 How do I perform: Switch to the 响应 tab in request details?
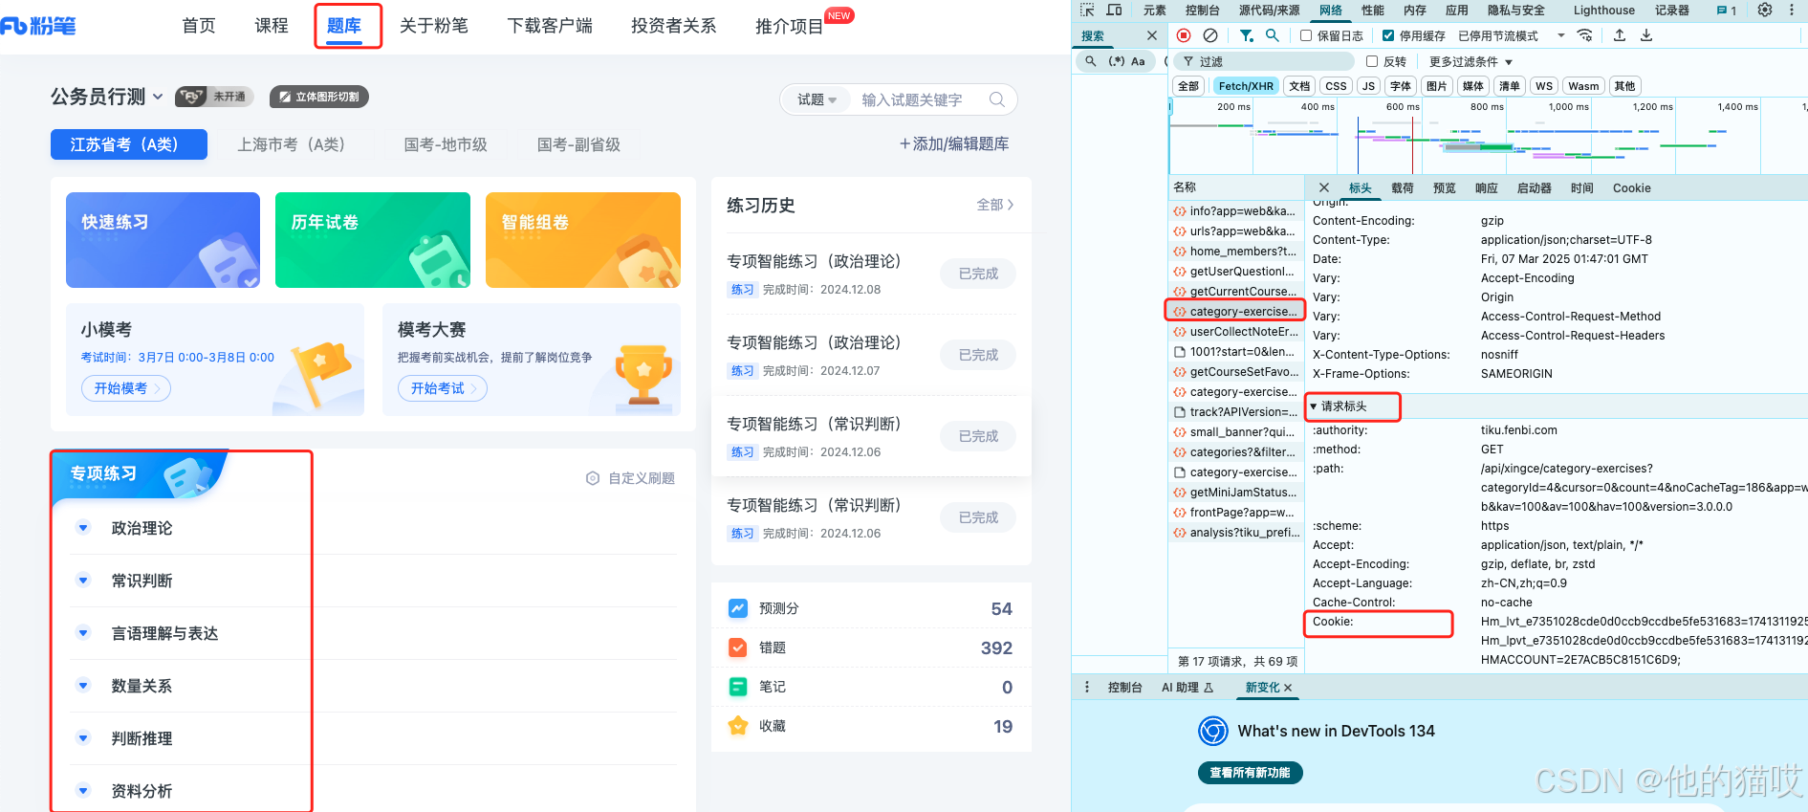1487,188
